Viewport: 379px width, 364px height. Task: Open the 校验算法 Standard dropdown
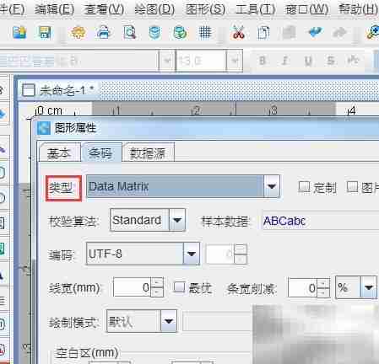(x=177, y=220)
